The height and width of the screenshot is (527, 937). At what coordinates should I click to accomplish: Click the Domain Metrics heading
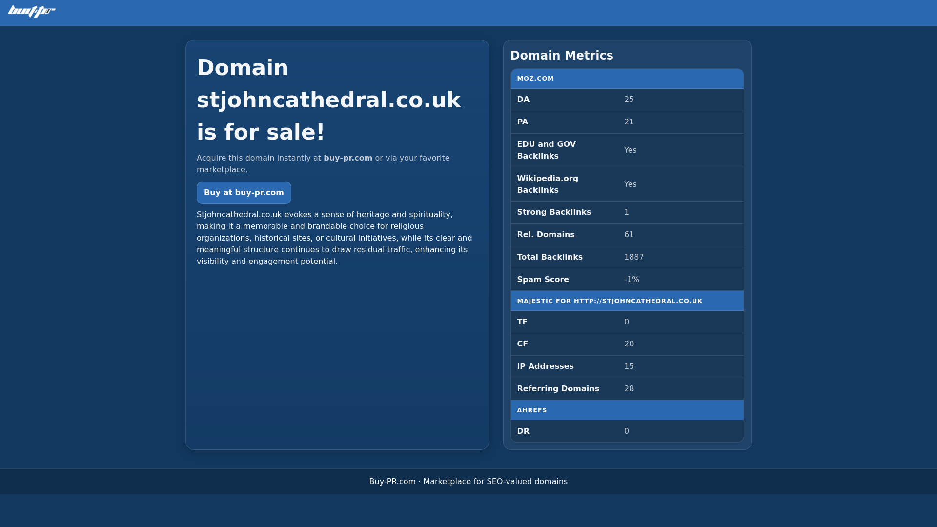point(562,56)
